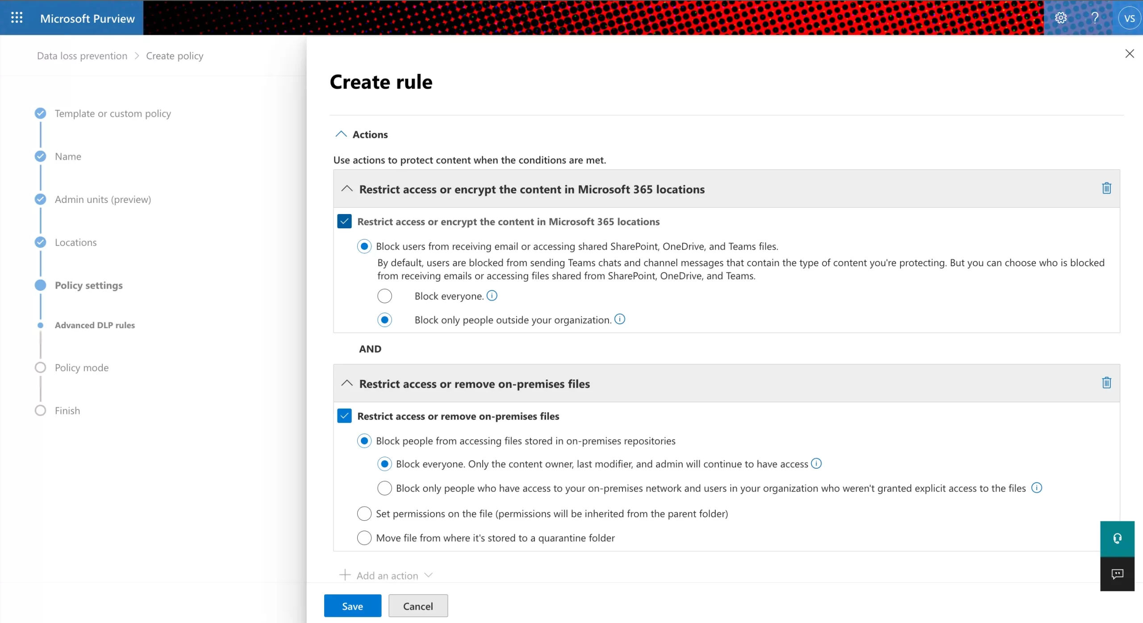Select Move file to a quarantine folder
Screen dimensions: 1143x623
tap(364, 537)
